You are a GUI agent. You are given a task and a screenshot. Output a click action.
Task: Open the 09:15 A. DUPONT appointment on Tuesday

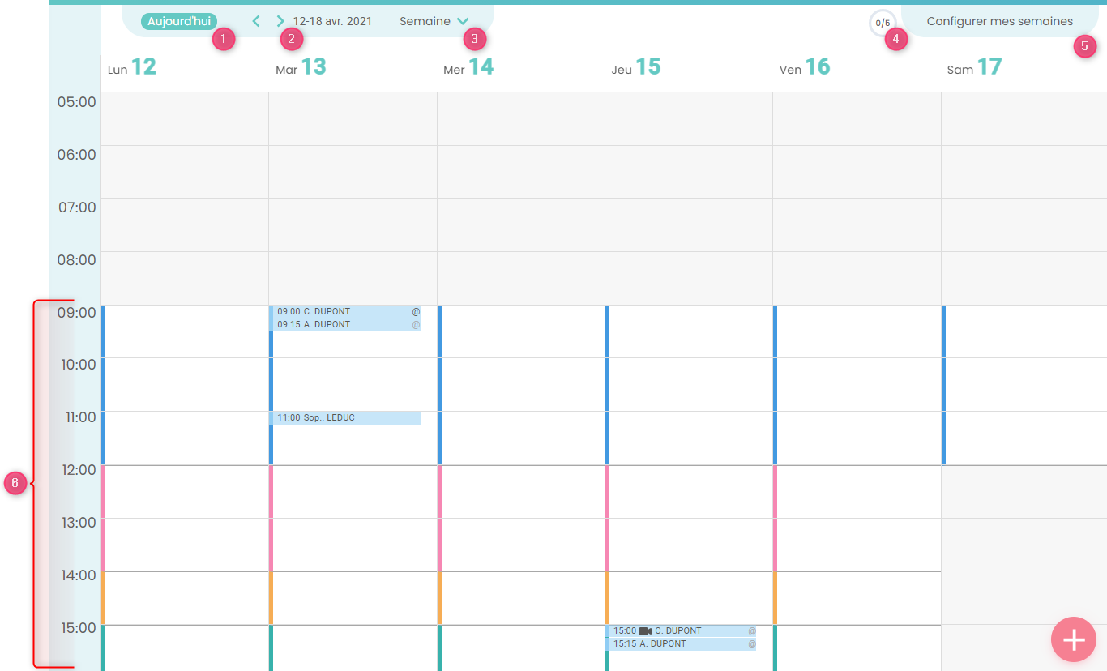345,325
